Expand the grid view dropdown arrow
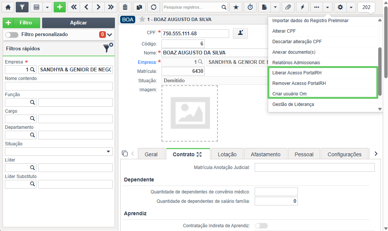Image resolution: width=388 pixels, height=231 pixels. pyautogui.click(x=47, y=7)
